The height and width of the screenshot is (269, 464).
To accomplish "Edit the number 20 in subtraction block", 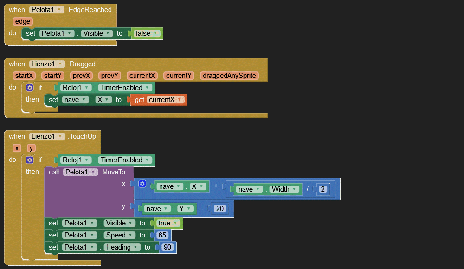I will click(x=219, y=209).
